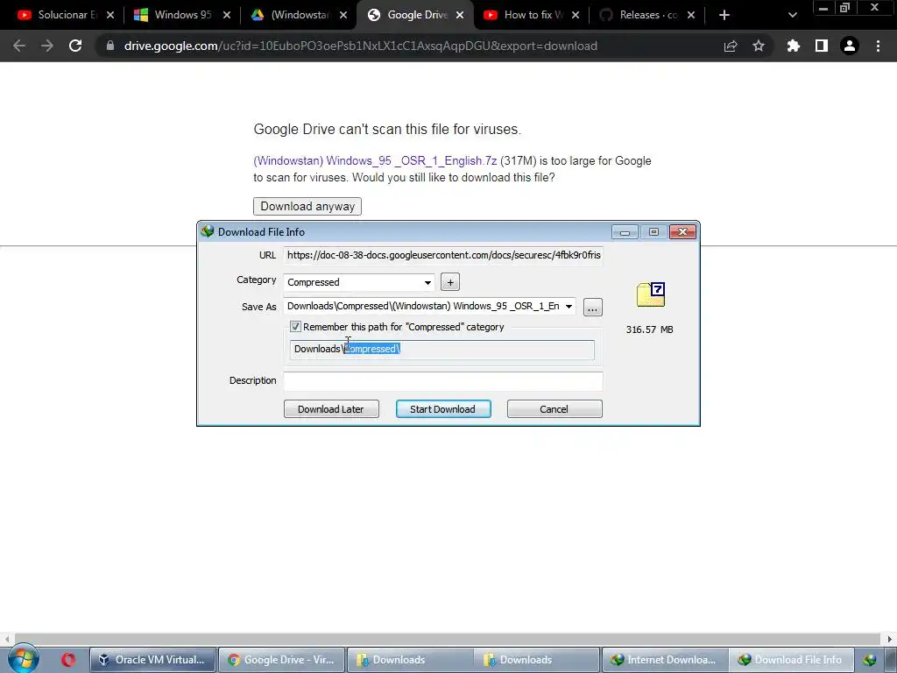Cancel the Download File Info dialog
This screenshot has height=673, width=897.
point(554,409)
